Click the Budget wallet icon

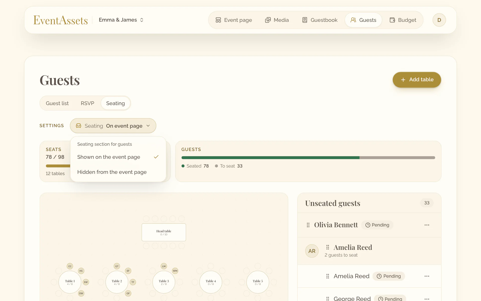392,20
